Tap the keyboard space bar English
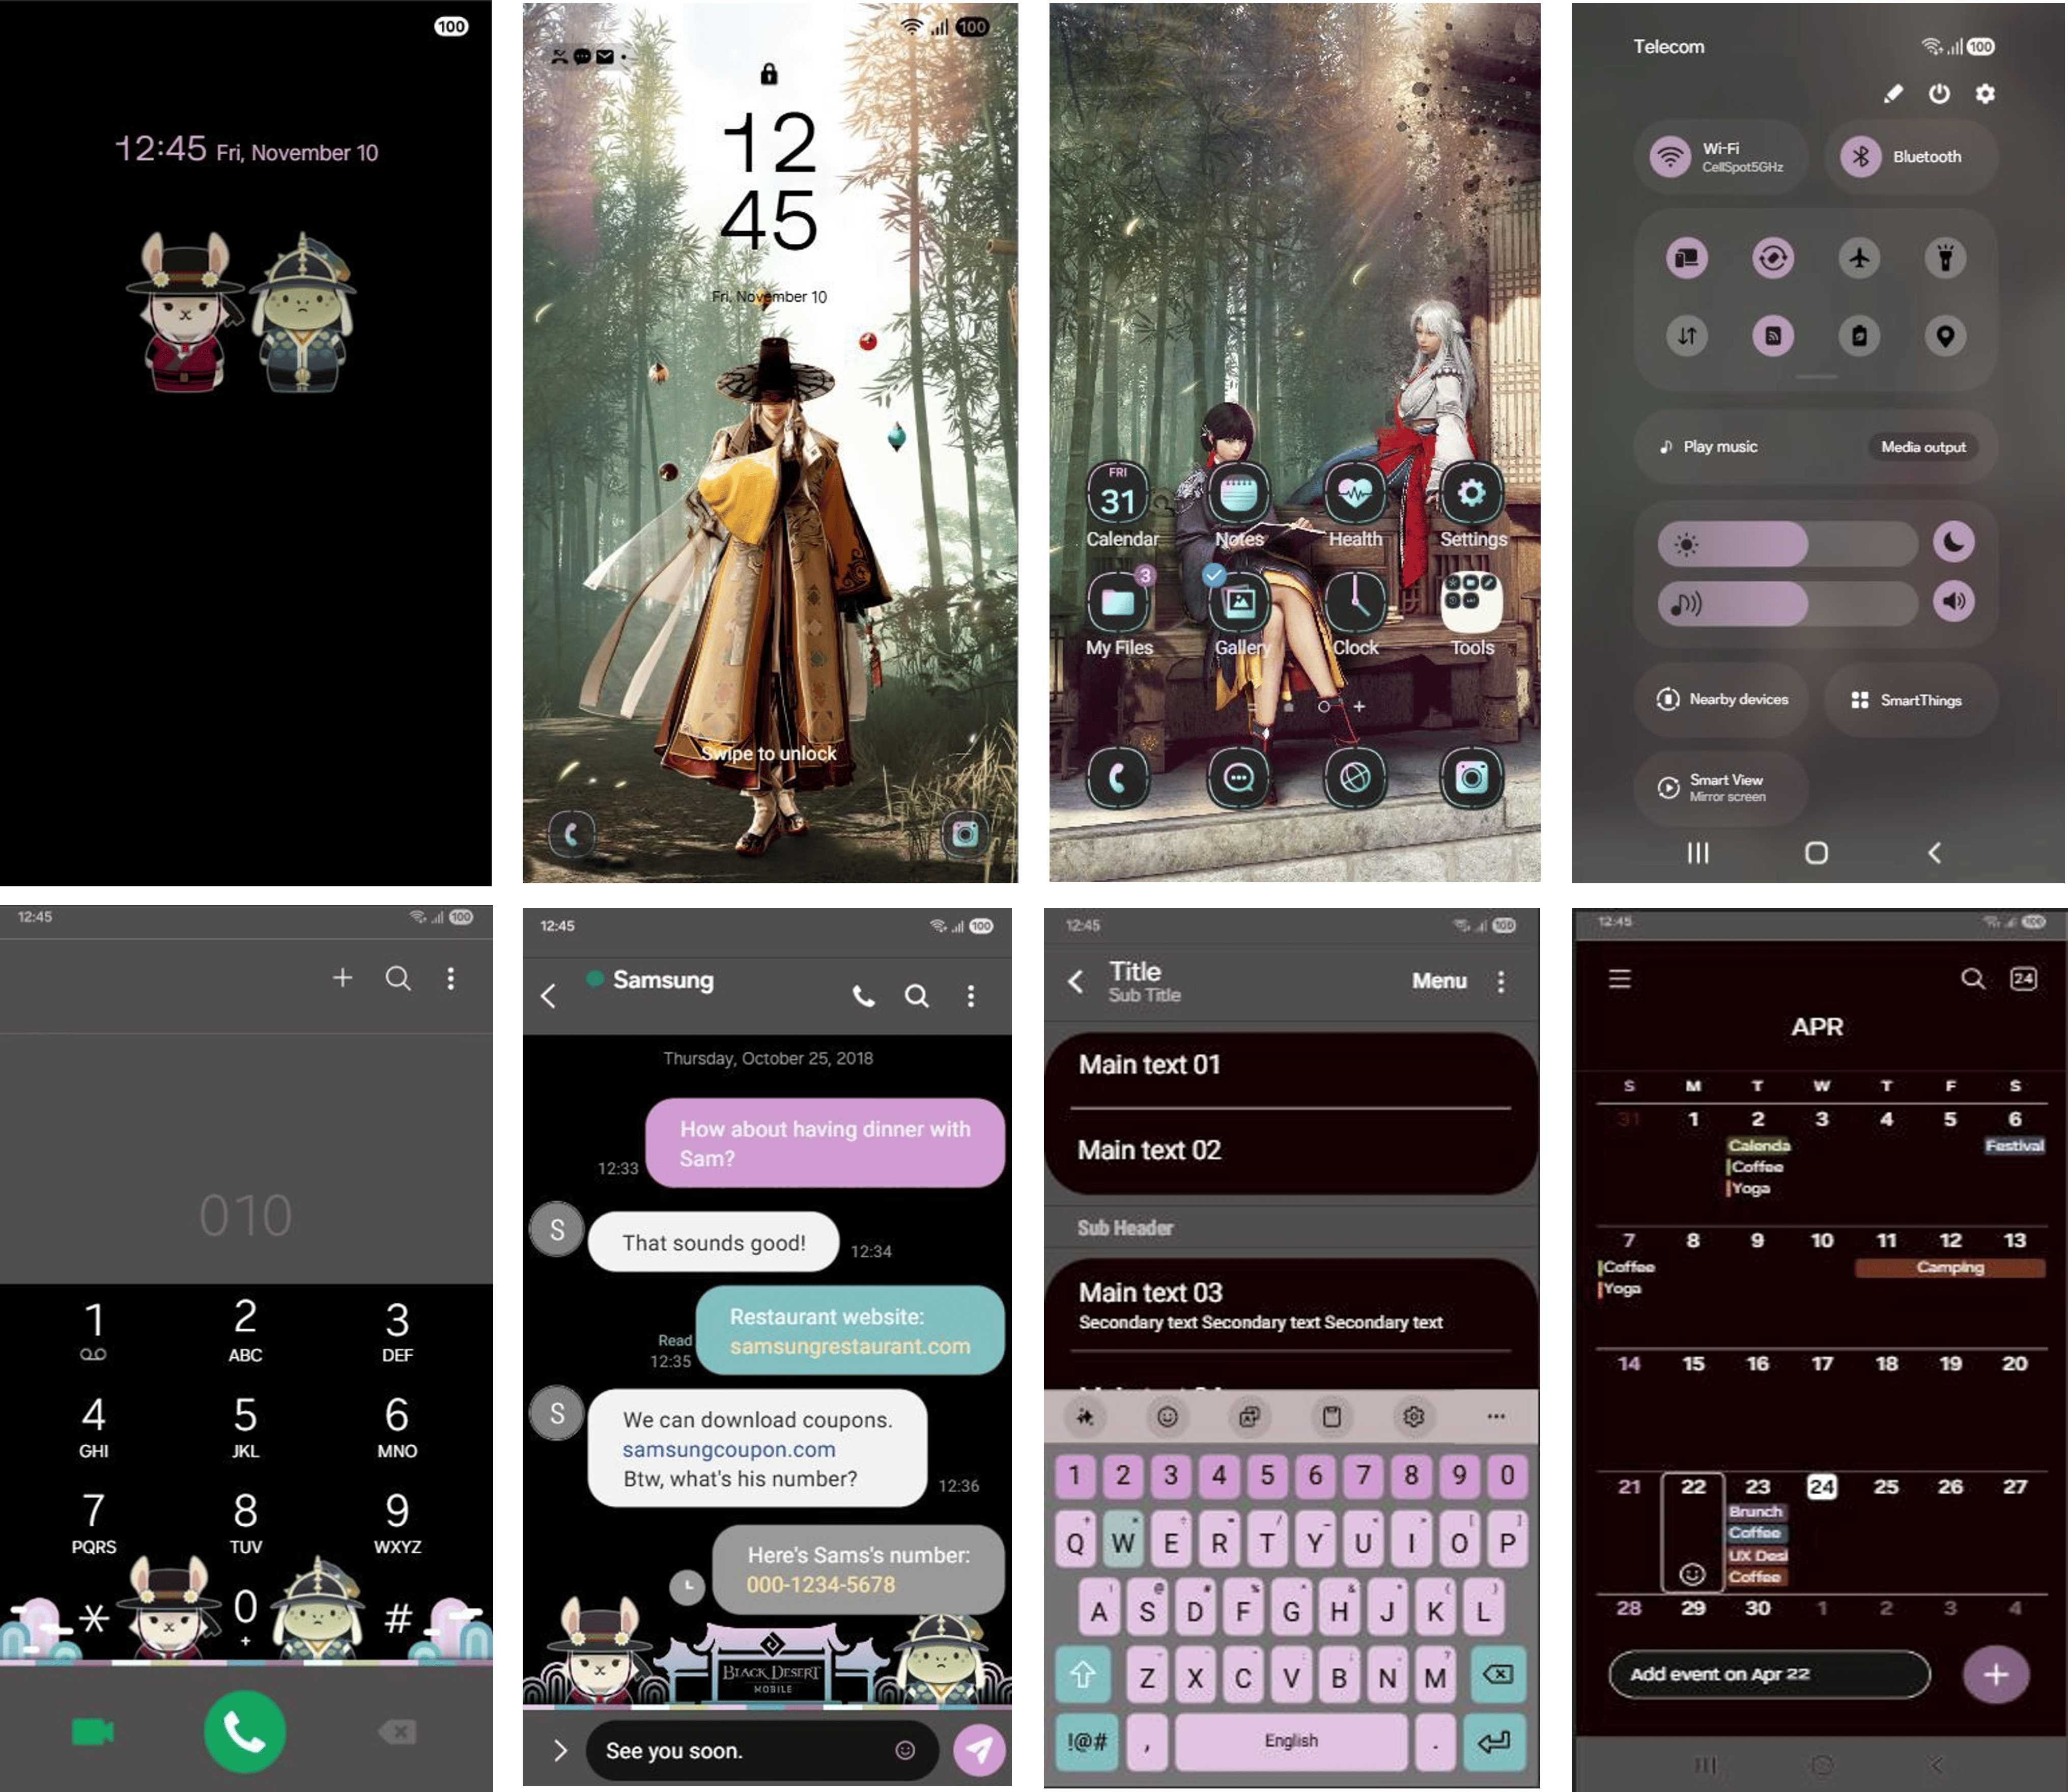The image size is (2068, 1792). pyautogui.click(x=1290, y=1741)
